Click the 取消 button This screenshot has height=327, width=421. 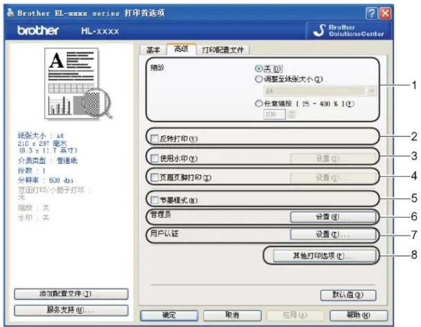coord(232,316)
